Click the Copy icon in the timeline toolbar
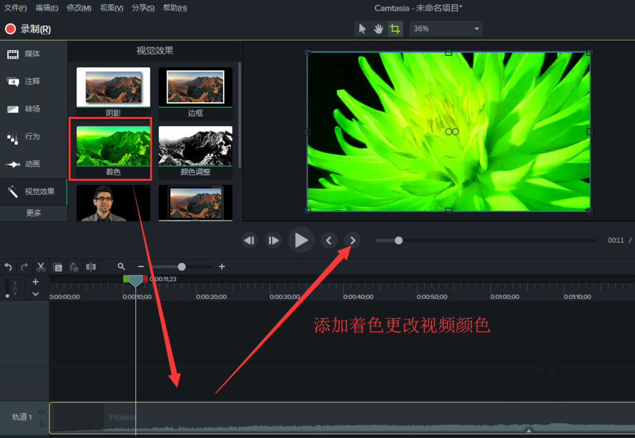Screen dimensions: 635x438 [58, 267]
